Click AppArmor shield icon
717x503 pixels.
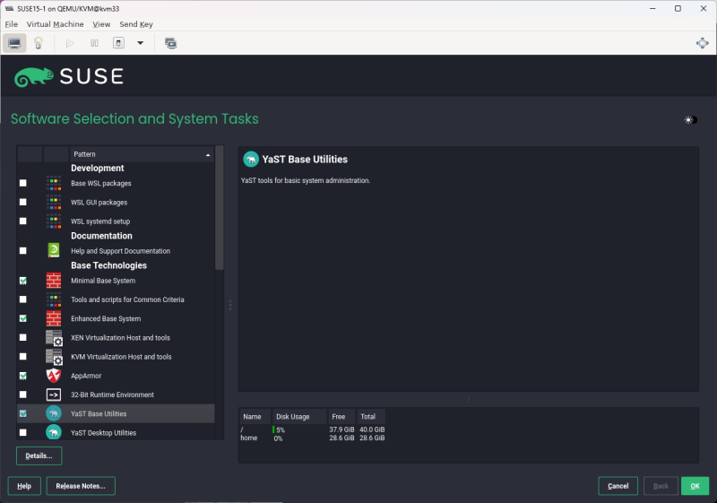click(x=54, y=376)
